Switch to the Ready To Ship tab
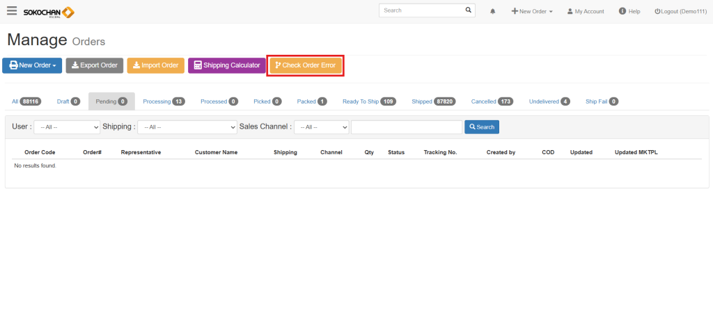 tap(368, 101)
